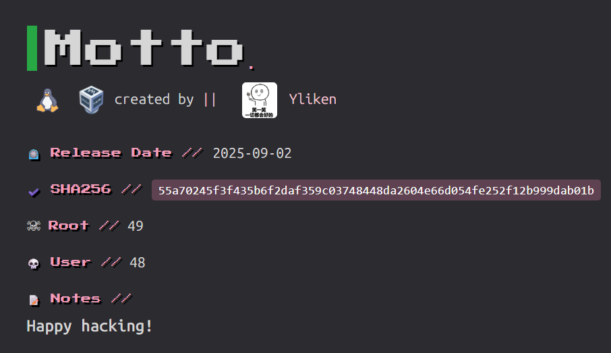Click the VirtualBox cube icon

[x=91, y=100]
